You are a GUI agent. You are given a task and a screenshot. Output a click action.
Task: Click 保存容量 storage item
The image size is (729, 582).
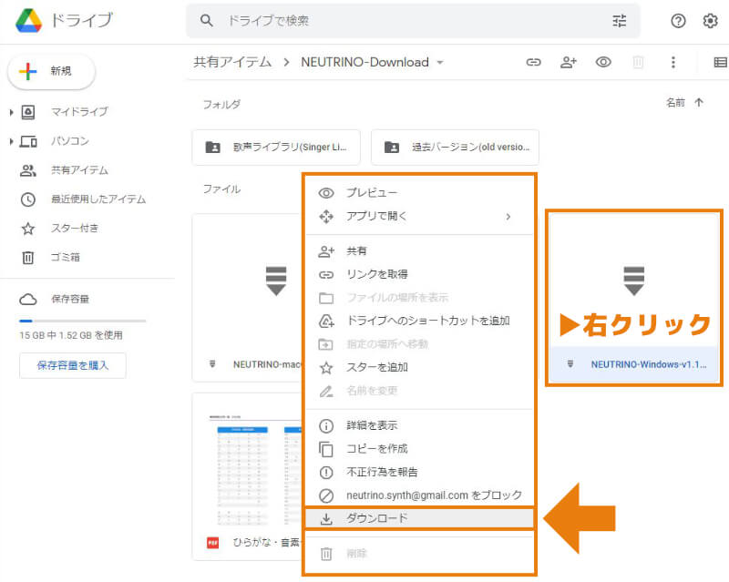click(x=70, y=299)
